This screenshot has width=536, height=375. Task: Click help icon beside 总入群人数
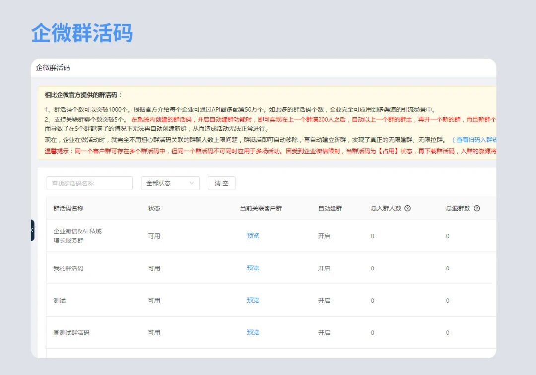click(x=407, y=208)
